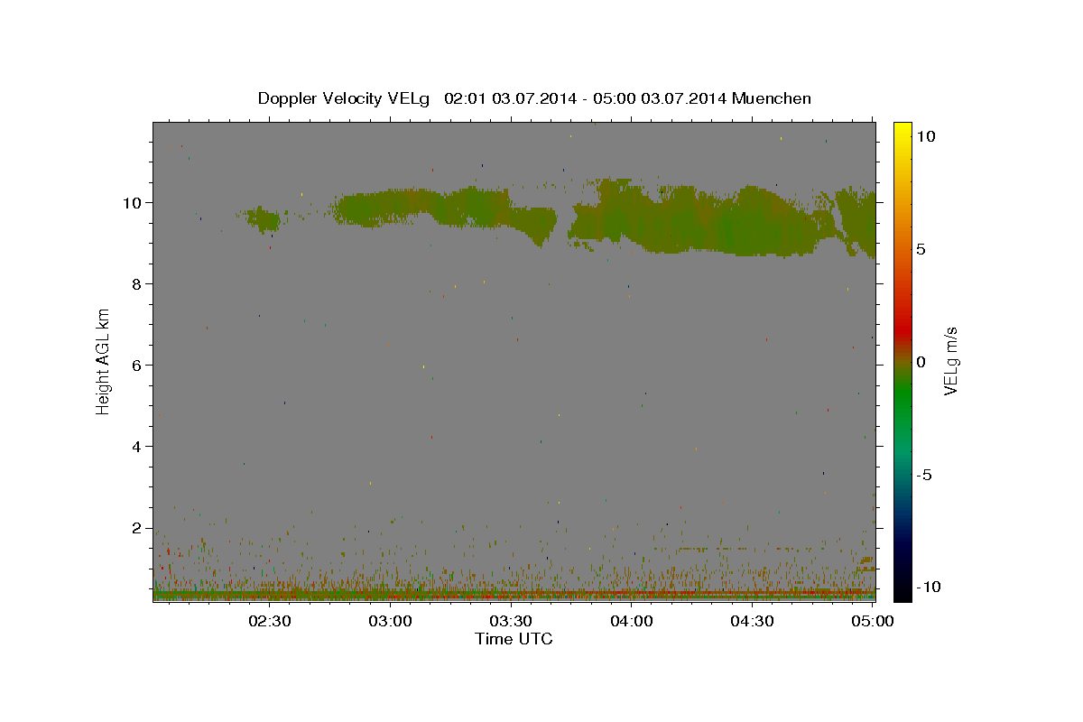Select the '05:00' time axis label
This screenshot has height=722, width=1083.
873,621
